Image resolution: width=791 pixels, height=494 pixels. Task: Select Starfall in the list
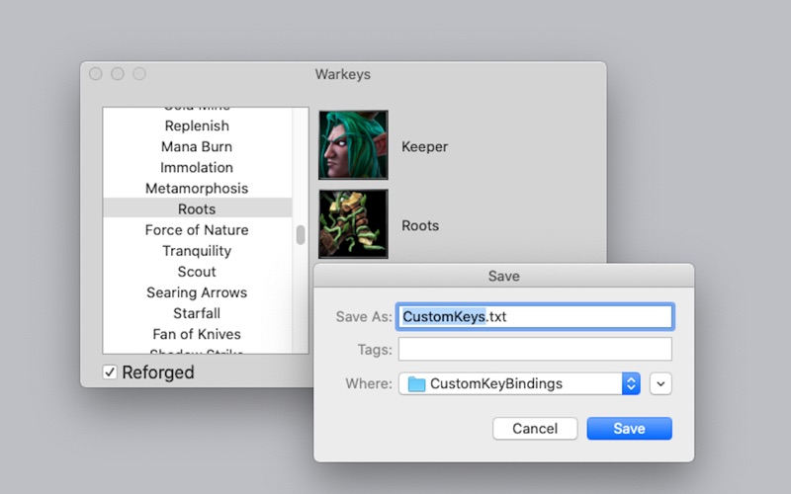point(197,313)
